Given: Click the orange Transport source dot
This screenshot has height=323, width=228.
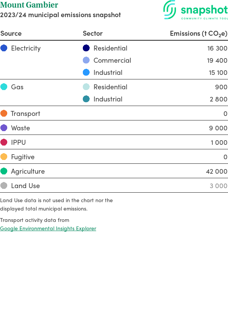Looking at the screenshot, I should [4, 114].
